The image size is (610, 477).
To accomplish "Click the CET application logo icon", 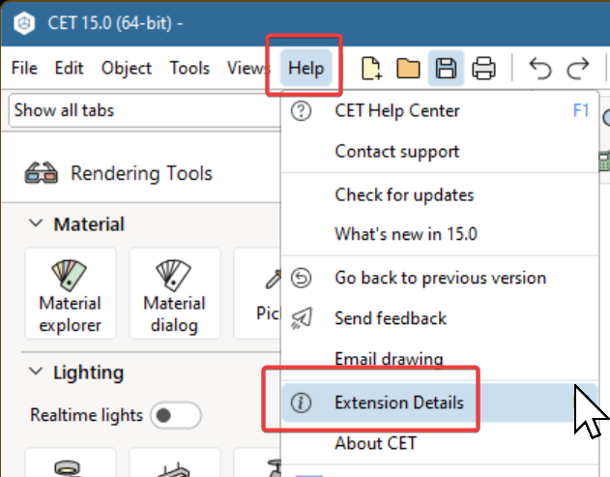I will point(24,23).
